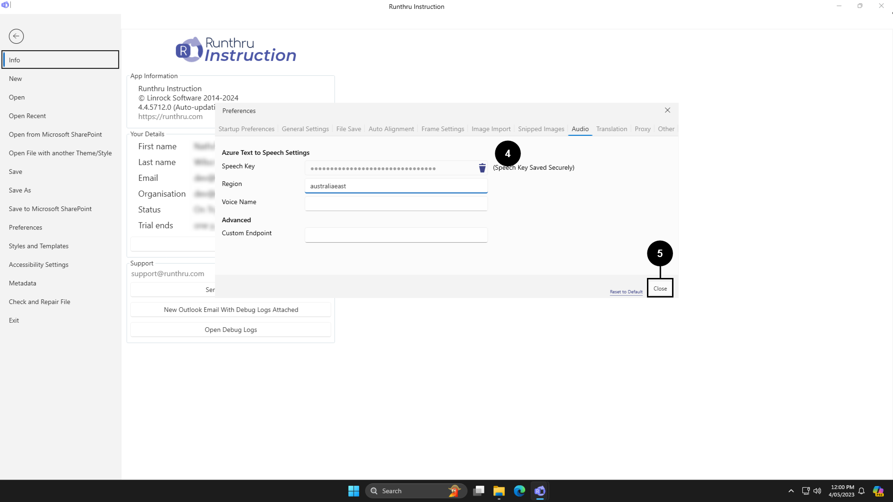Open File Explorer from taskbar
The image size is (893, 502).
499,491
